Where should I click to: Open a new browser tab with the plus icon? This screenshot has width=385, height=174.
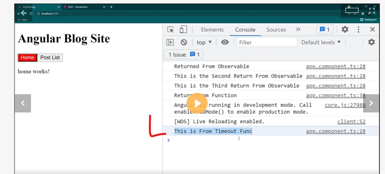111,7
